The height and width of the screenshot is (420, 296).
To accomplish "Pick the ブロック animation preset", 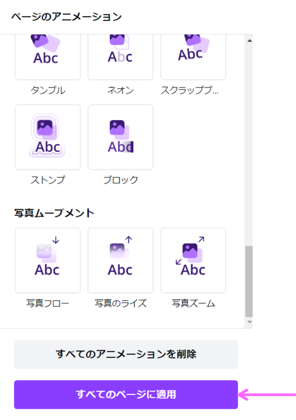I will click(x=120, y=137).
